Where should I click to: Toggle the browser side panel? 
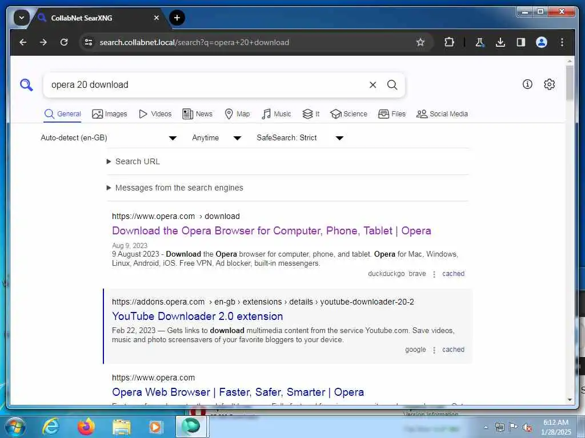521,42
